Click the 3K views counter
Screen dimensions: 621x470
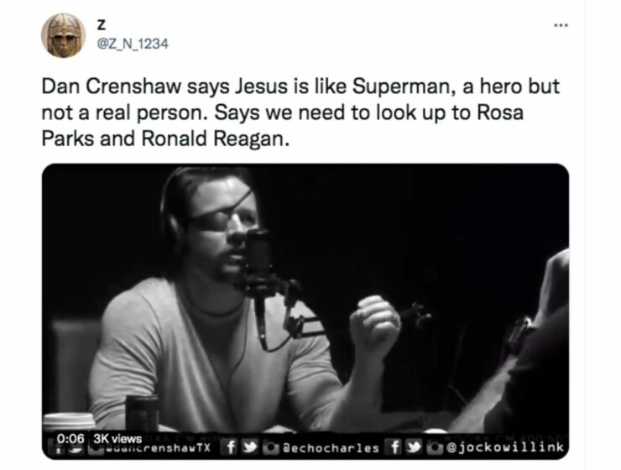117,439
